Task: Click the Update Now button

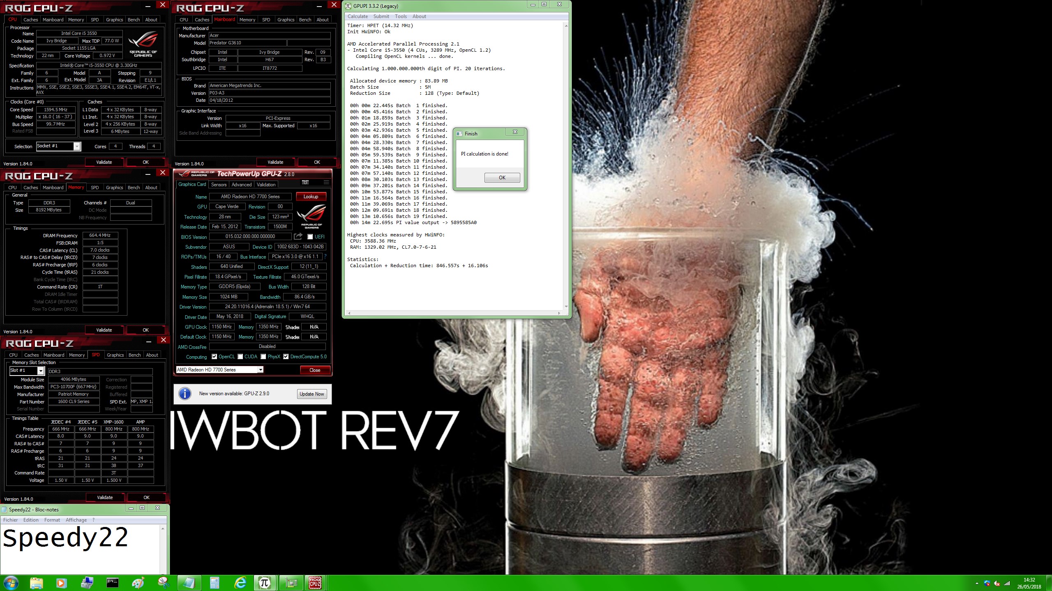Action: click(x=312, y=394)
